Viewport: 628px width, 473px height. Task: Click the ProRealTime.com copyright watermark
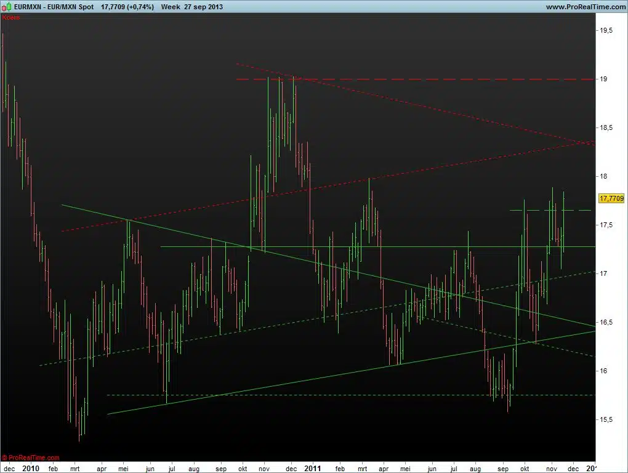[x=31, y=458]
